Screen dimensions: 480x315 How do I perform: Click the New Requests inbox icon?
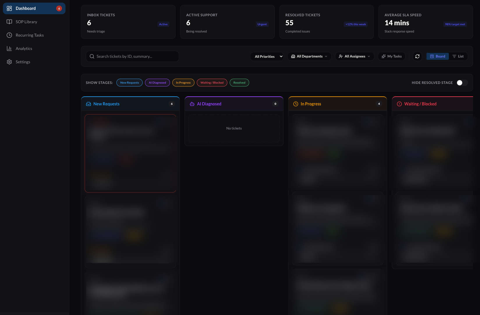(88, 104)
